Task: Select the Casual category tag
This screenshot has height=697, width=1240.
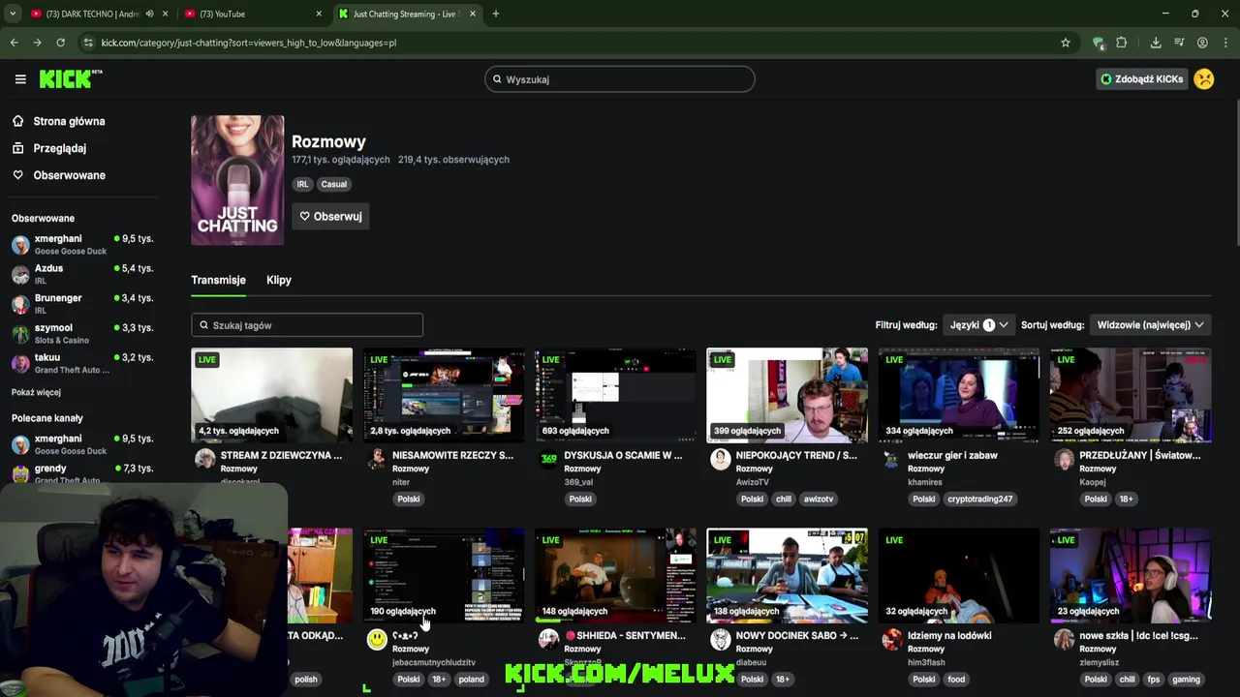Action: point(333,184)
